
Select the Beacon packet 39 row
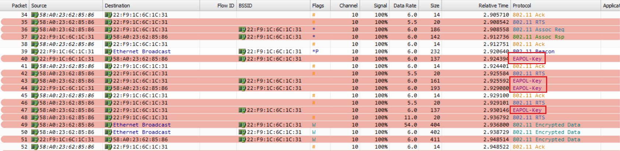click(310, 51)
